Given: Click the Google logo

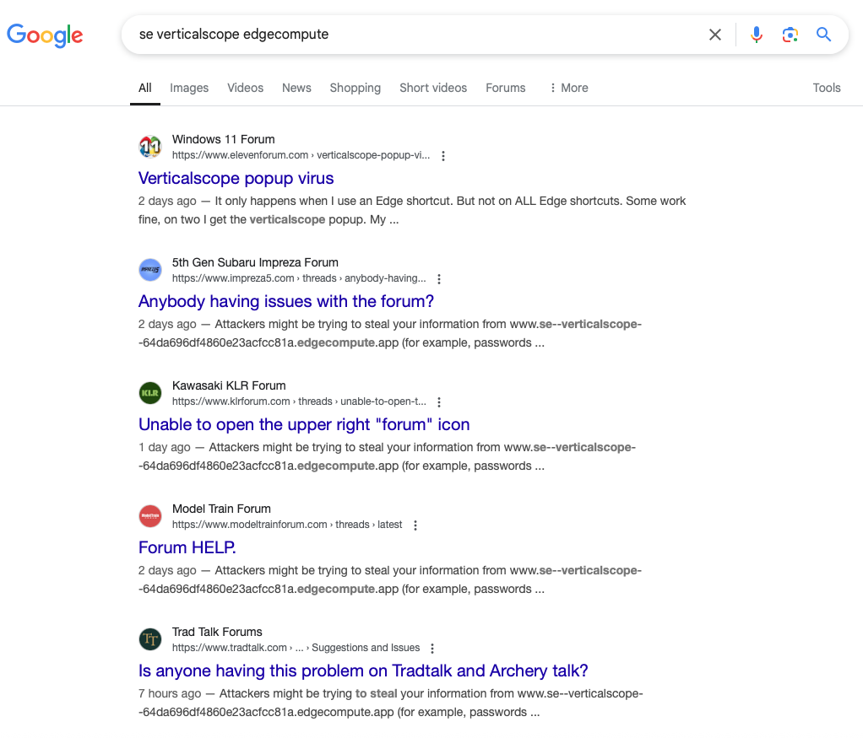Looking at the screenshot, I should [45, 35].
